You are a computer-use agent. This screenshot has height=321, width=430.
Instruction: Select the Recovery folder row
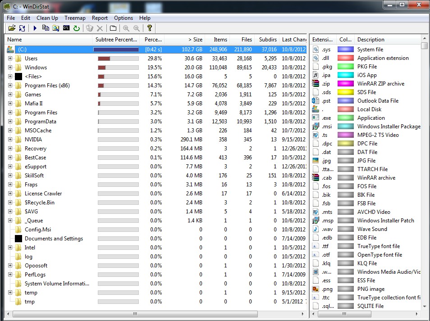pos(35,149)
